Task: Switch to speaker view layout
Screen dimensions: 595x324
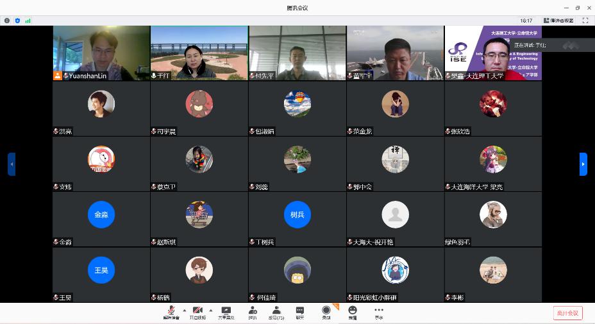Action: pos(558,21)
